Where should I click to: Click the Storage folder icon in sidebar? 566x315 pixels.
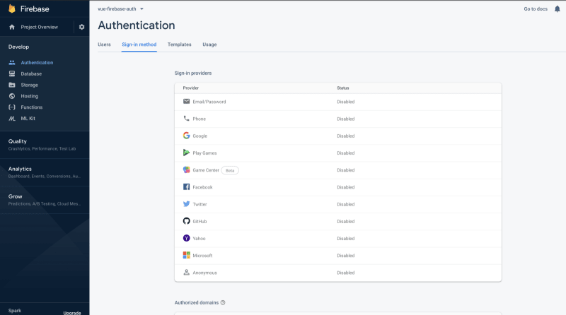(x=12, y=85)
